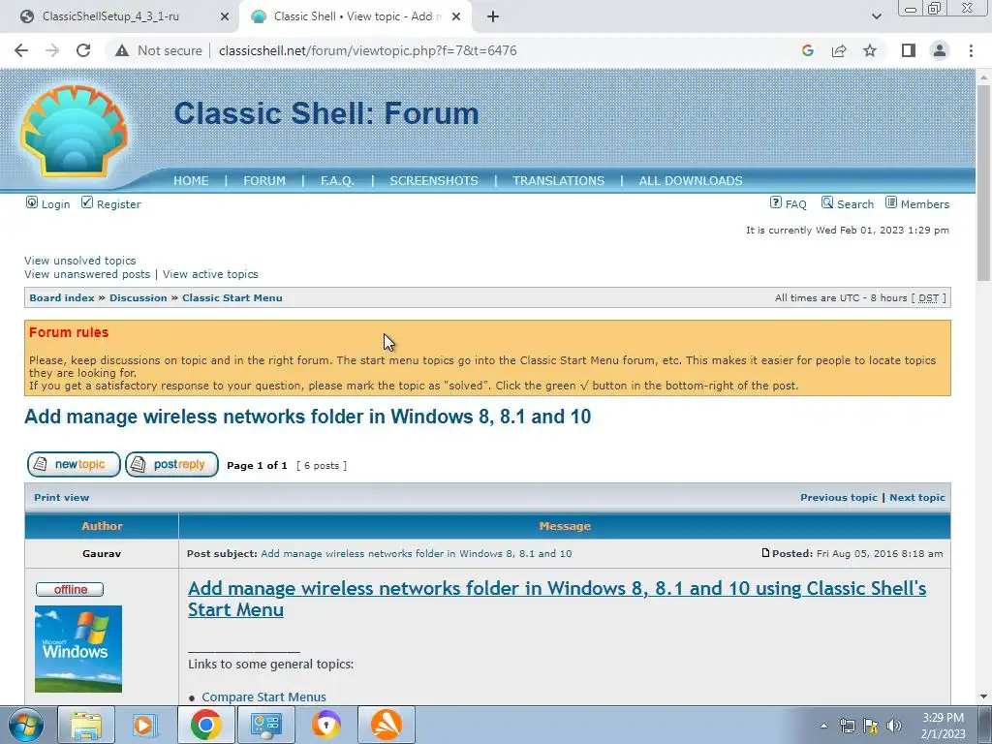View unanswered posts
This screenshot has width=992, height=744.
point(87,274)
